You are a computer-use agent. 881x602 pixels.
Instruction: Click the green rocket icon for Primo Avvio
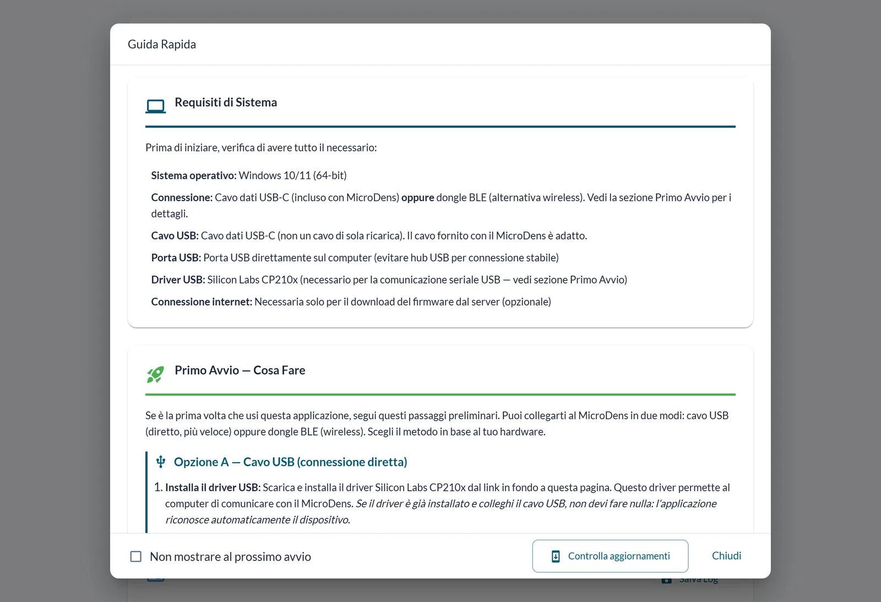tap(155, 375)
